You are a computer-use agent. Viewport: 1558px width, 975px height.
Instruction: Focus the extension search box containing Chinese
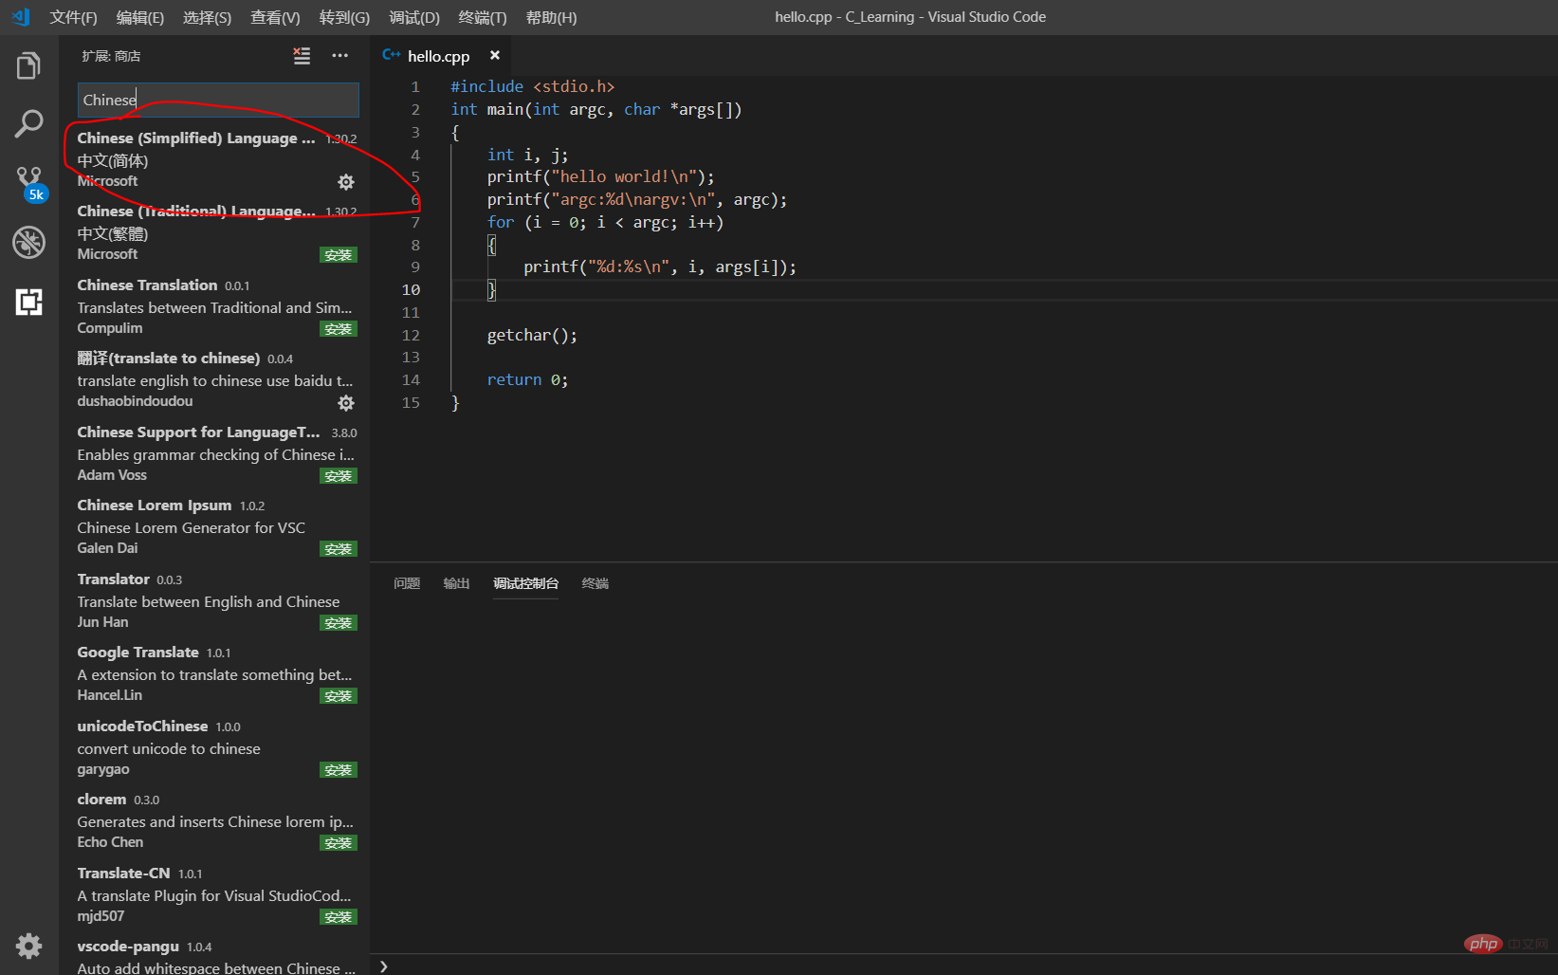click(218, 100)
